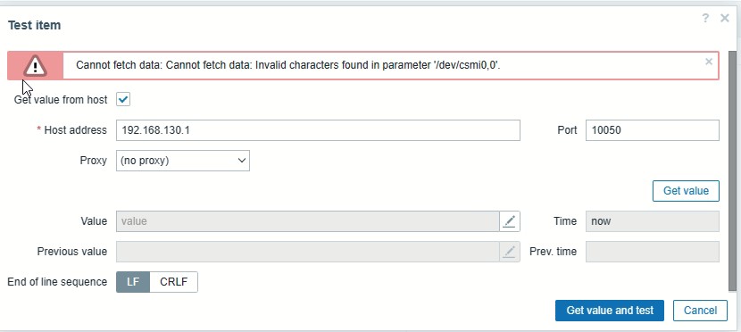Click the Value text field

(308, 221)
